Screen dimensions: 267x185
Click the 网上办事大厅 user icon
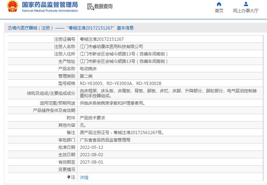[246, 4]
